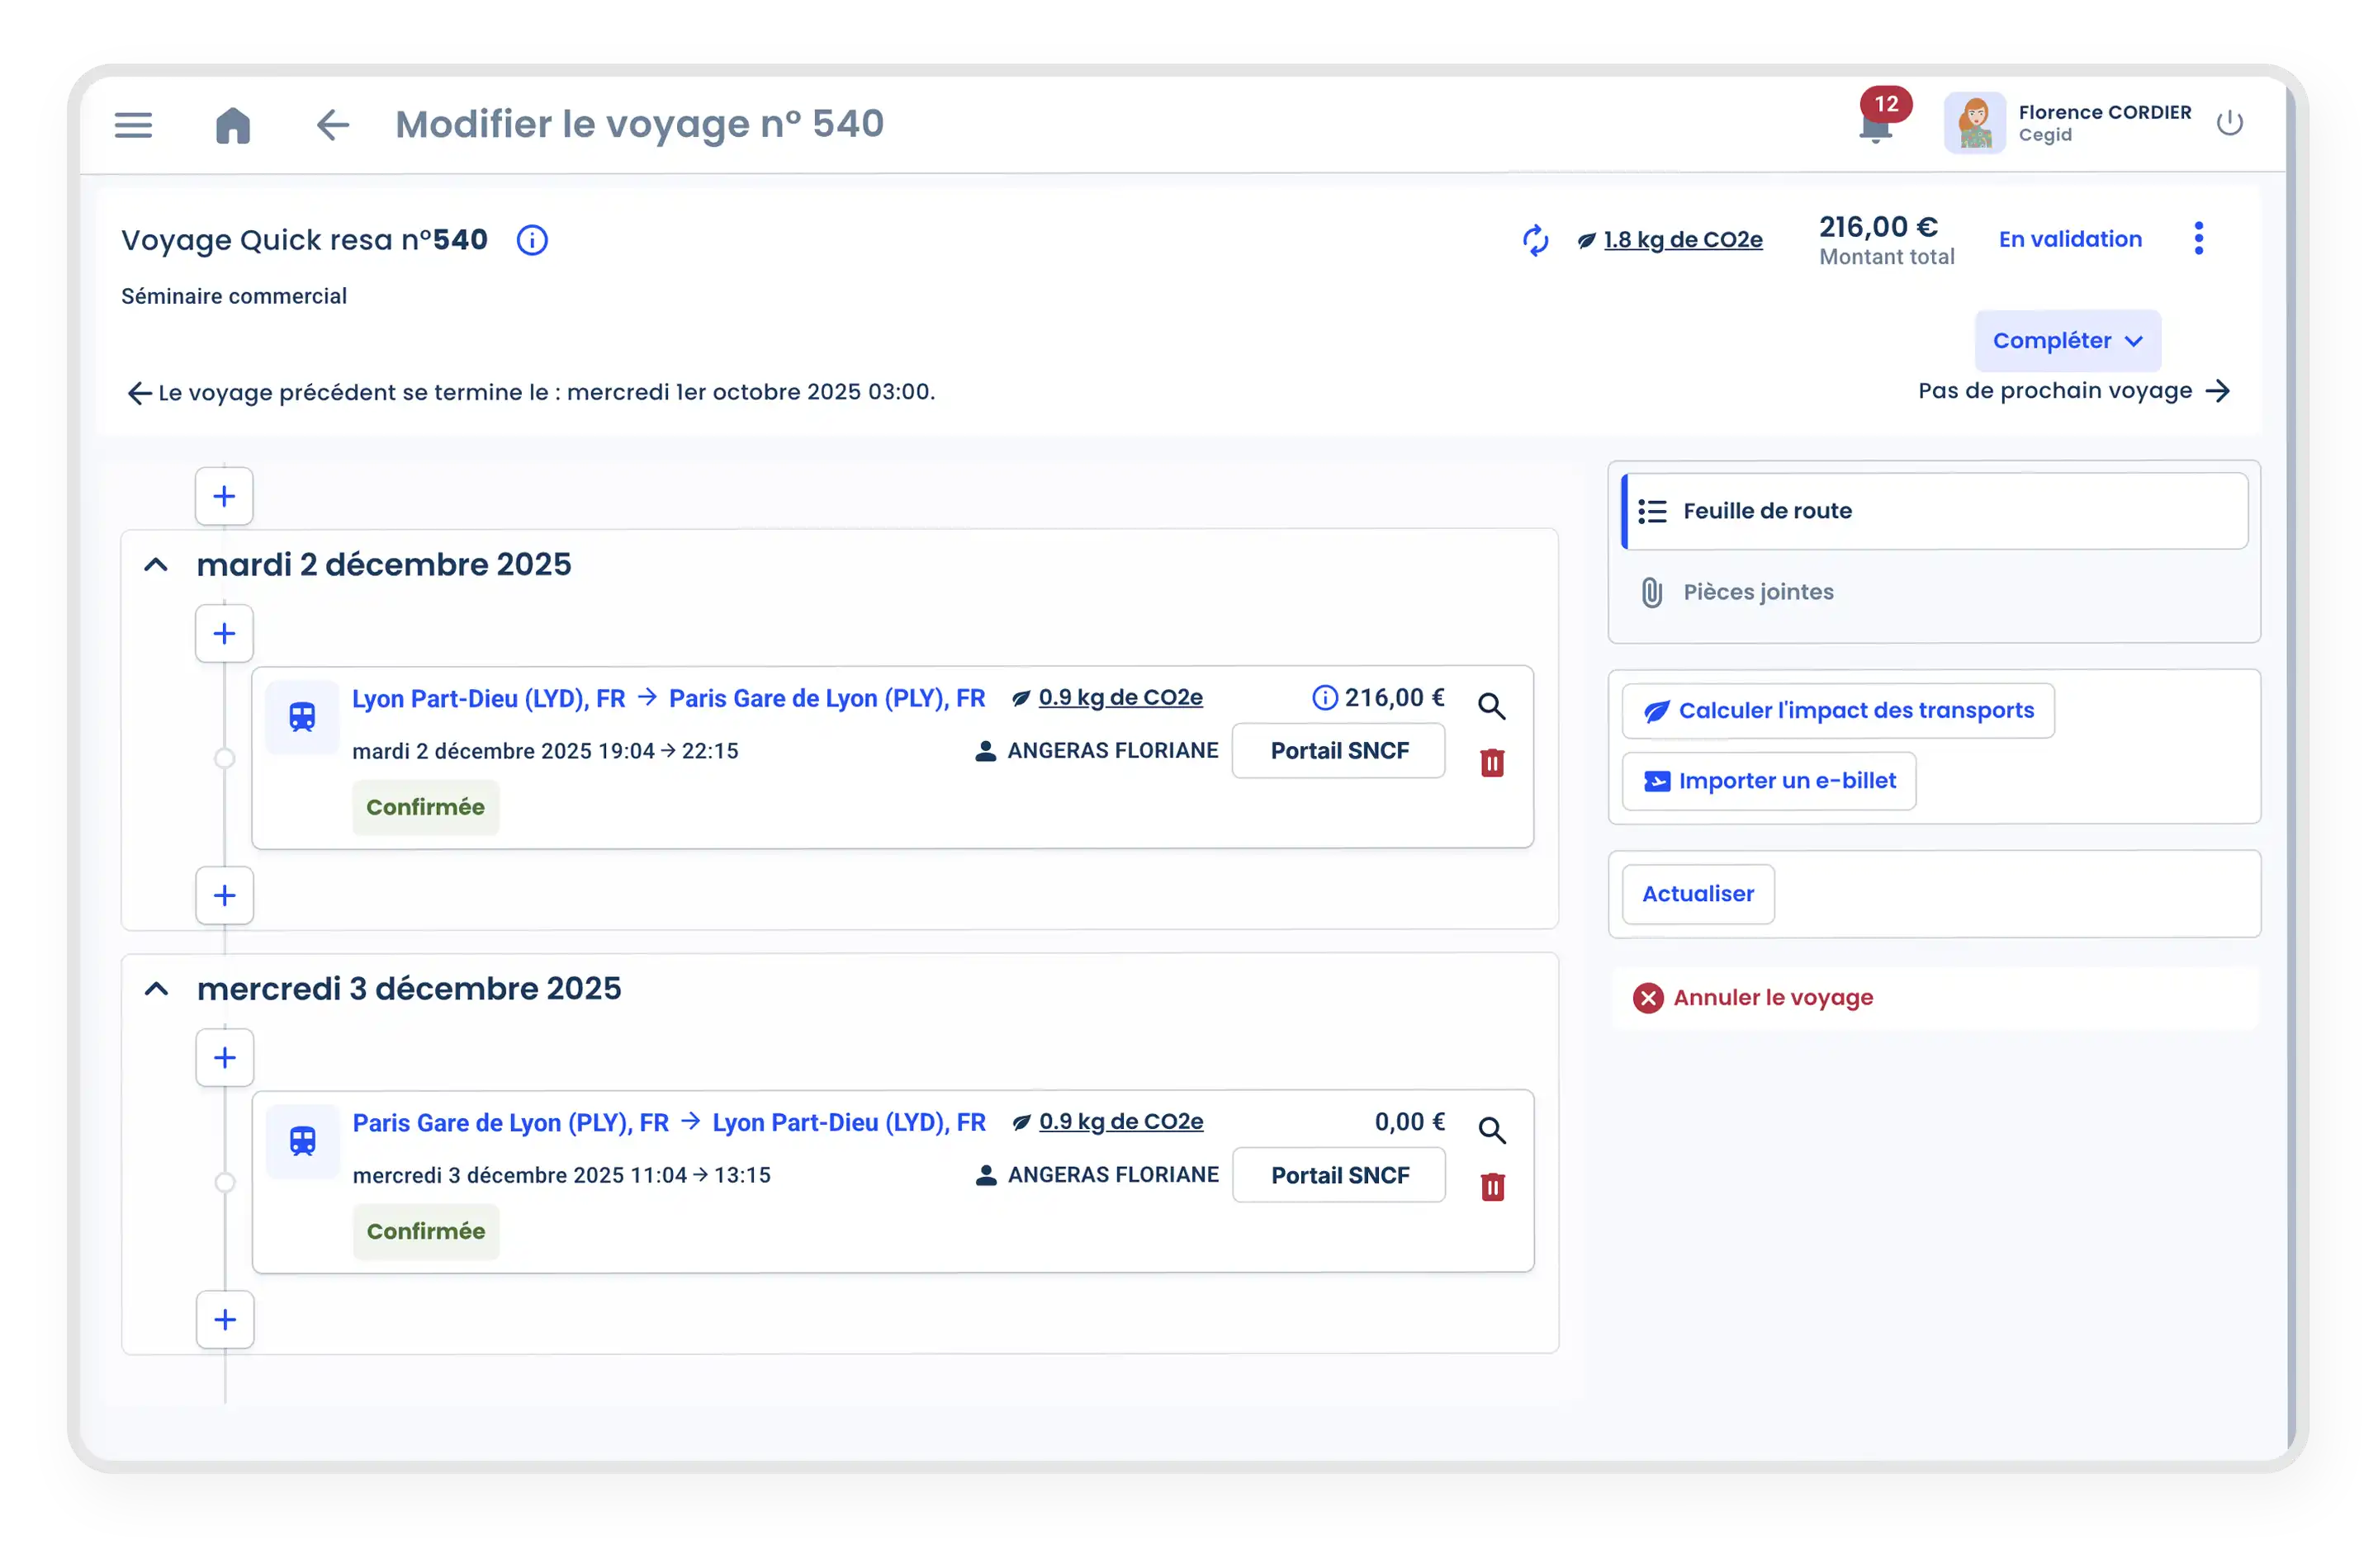Open the three-dot trip options menu
2378x1568 pixels.
(2198, 238)
